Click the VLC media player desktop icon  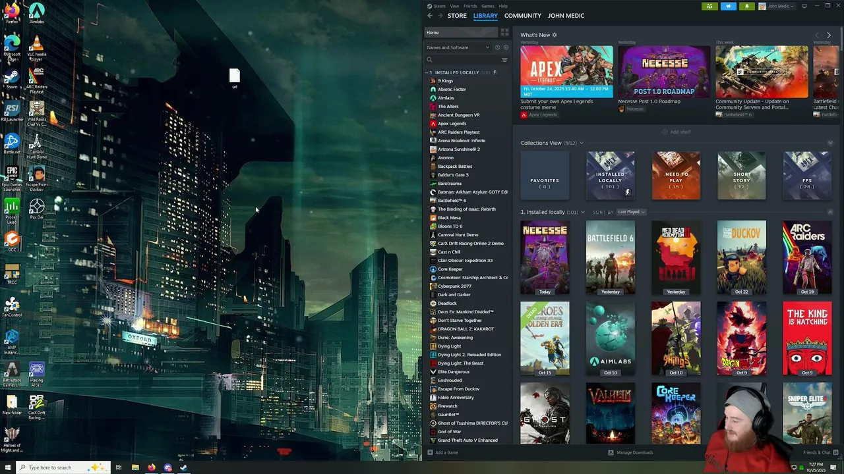click(x=37, y=49)
